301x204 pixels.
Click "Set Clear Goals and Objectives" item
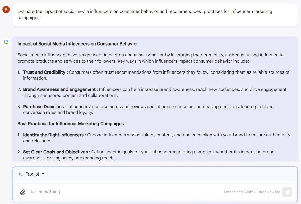point(55,152)
